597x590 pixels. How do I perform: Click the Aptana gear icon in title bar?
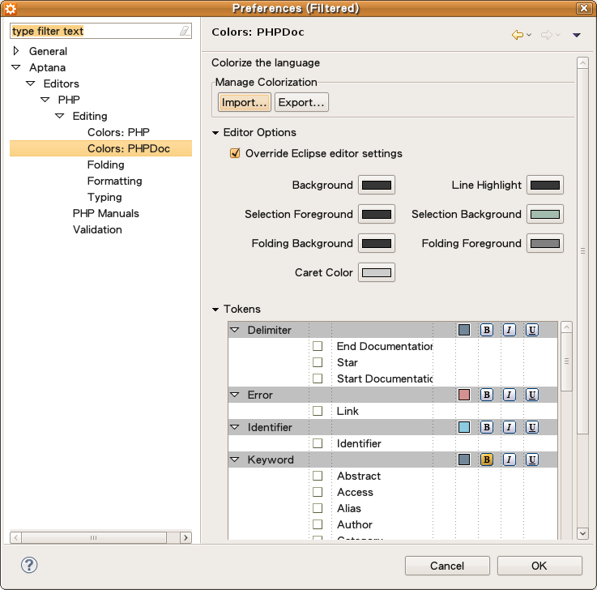[11, 8]
